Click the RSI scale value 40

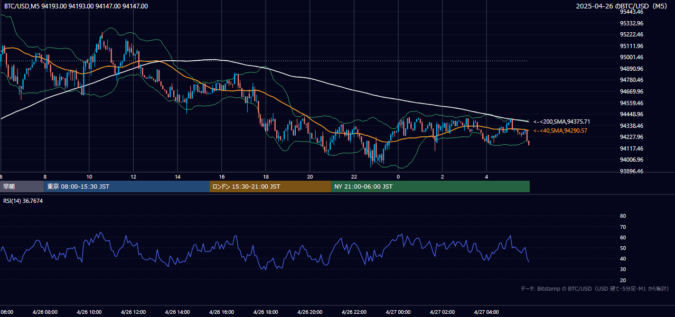tap(623, 258)
